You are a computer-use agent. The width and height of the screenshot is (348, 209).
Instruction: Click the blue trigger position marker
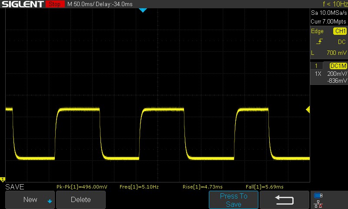(x=143, y=10)
